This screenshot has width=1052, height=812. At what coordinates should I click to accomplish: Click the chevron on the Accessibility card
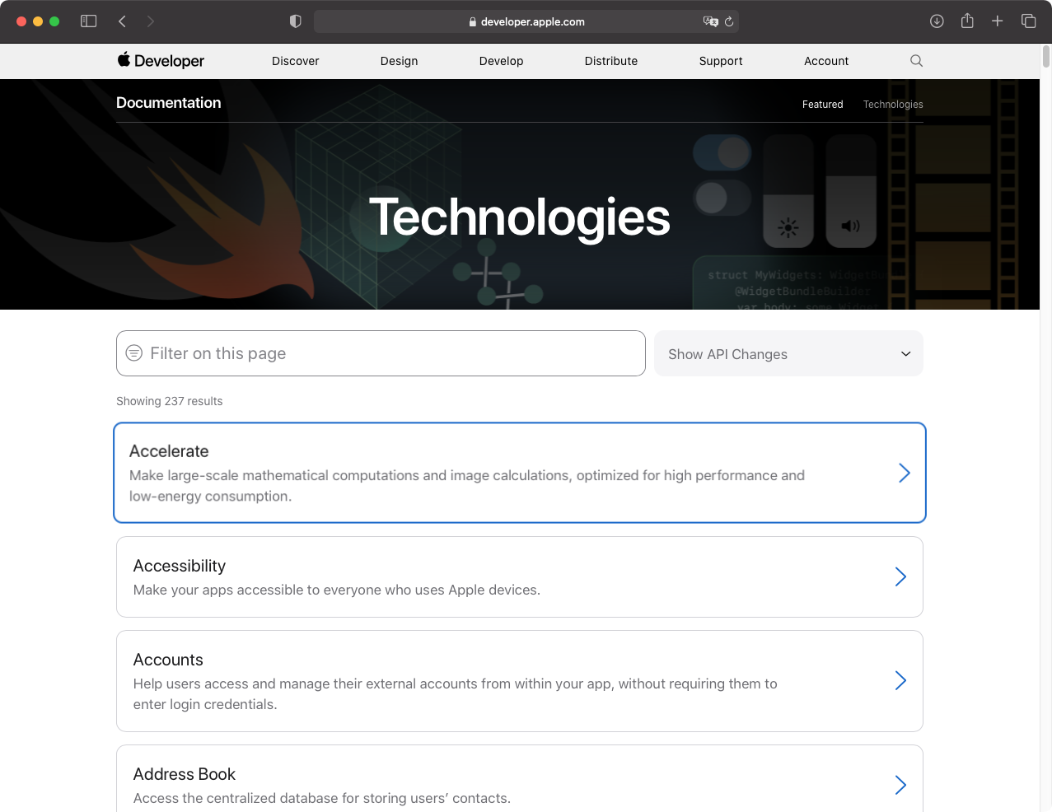[901, 576]
